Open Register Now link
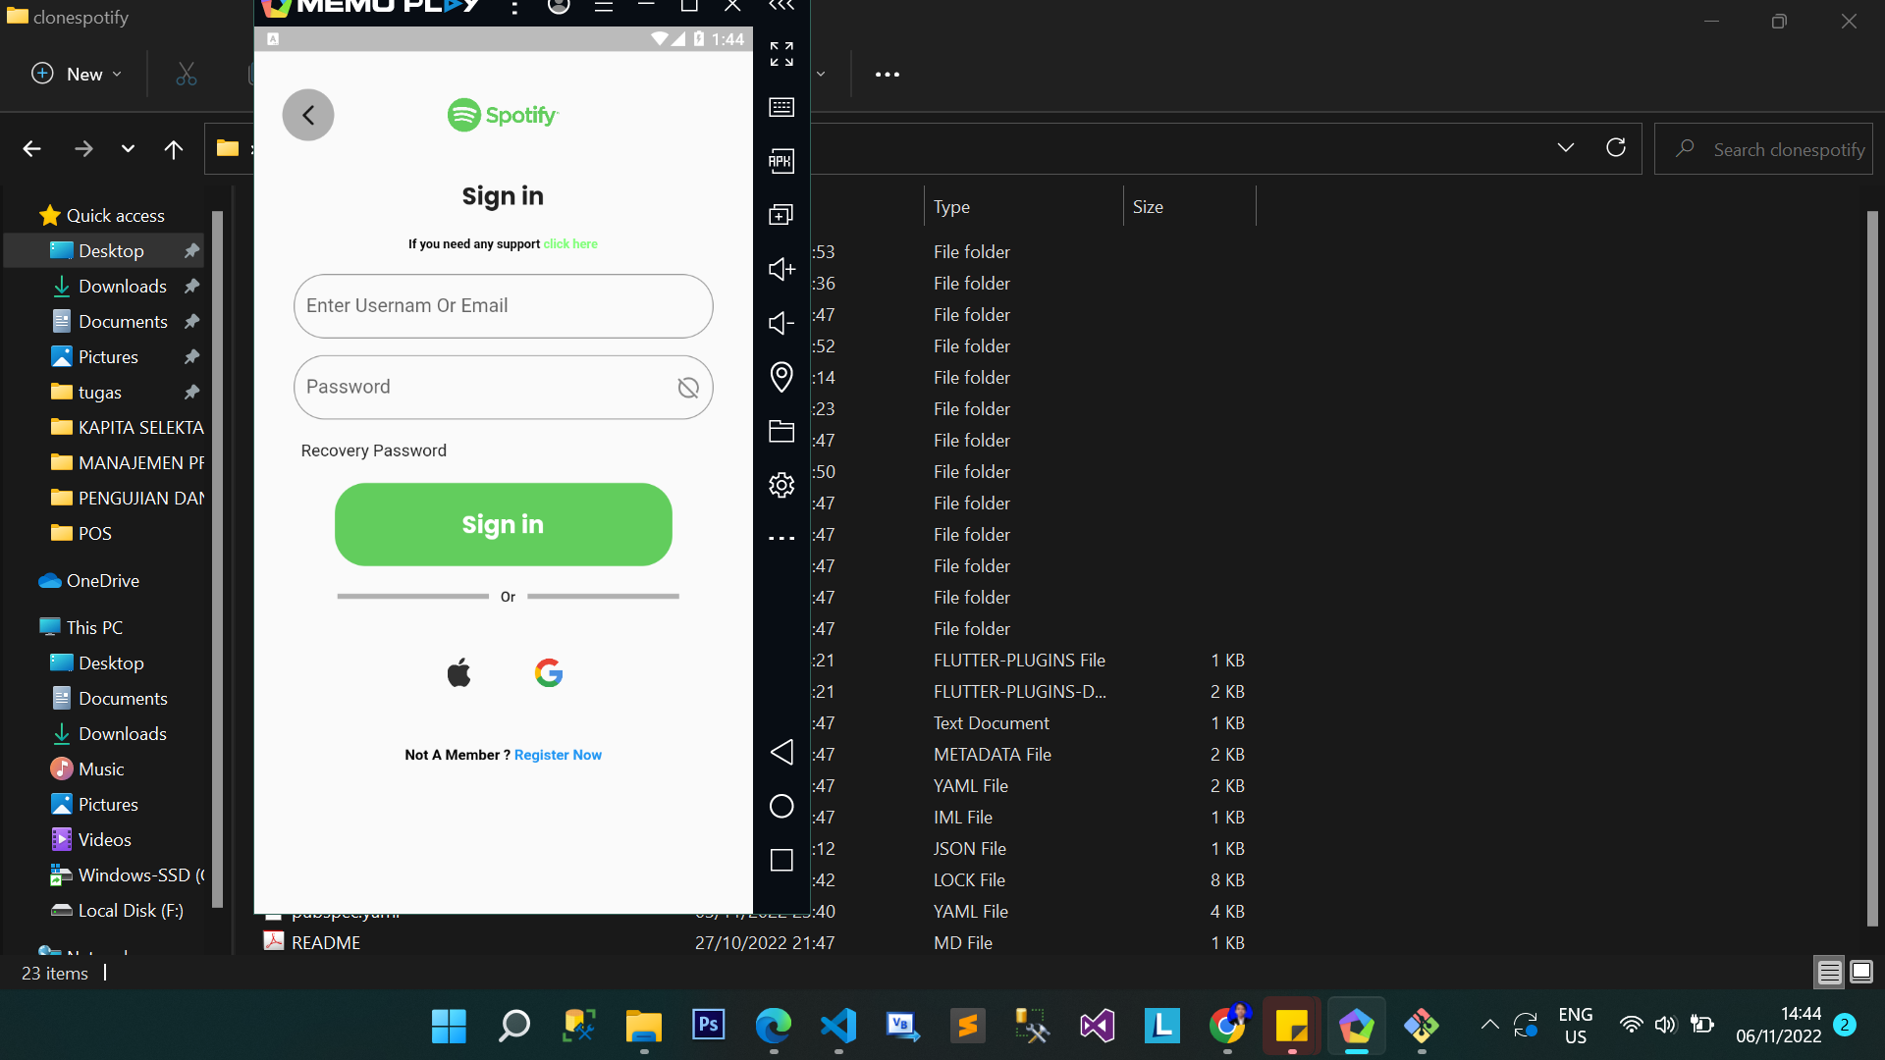Viewport: 1885px width, 1060px height. (x=557, y=754)
